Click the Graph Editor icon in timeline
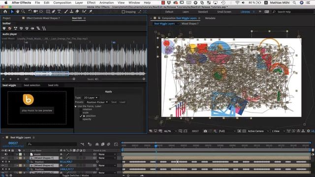The image size is (315, 177). pyautogui.click(x=116, y=144)
